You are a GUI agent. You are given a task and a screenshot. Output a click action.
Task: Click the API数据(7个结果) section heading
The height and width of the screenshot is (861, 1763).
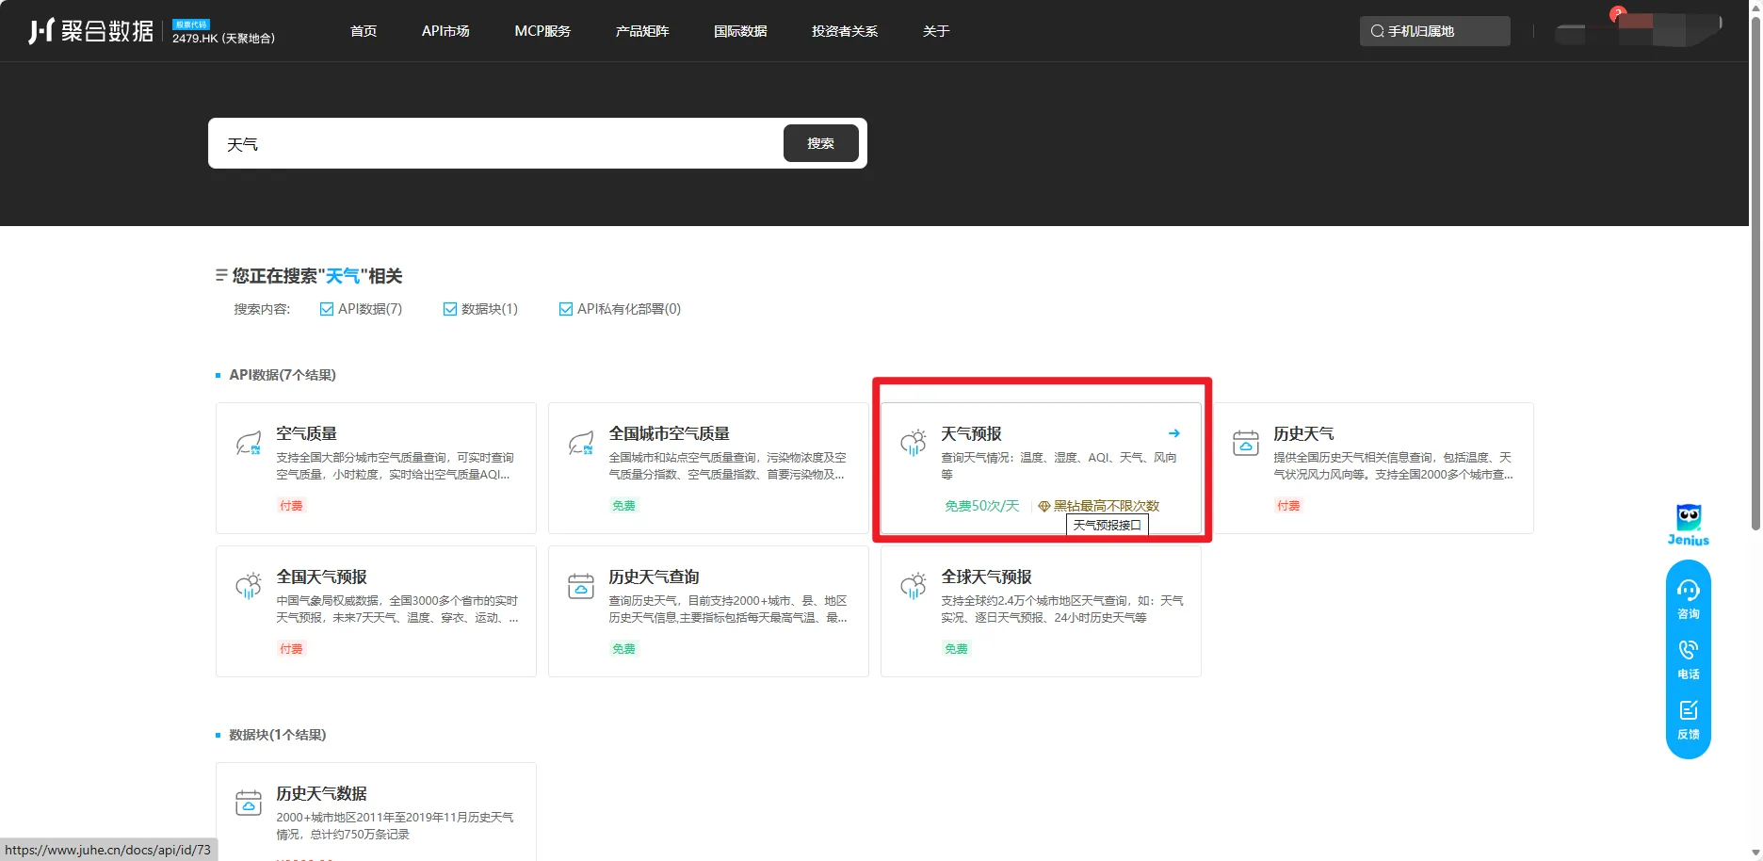click(283, 375)
